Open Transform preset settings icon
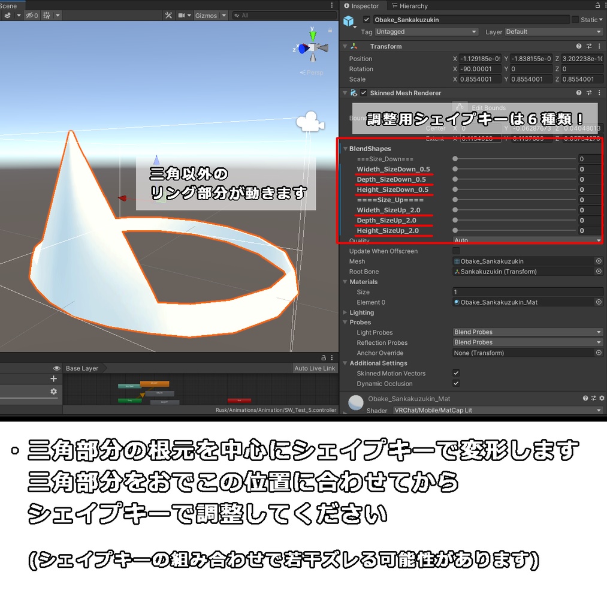The width and height of the screenshot is (607, 614). (x=589, y=46)
